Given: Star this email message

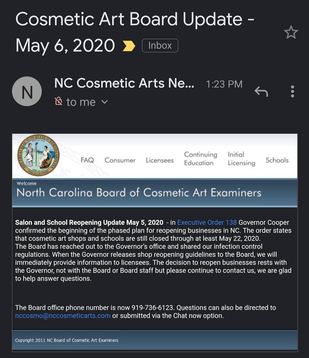Looking at the screenshot, I should (x=291, y=32).
